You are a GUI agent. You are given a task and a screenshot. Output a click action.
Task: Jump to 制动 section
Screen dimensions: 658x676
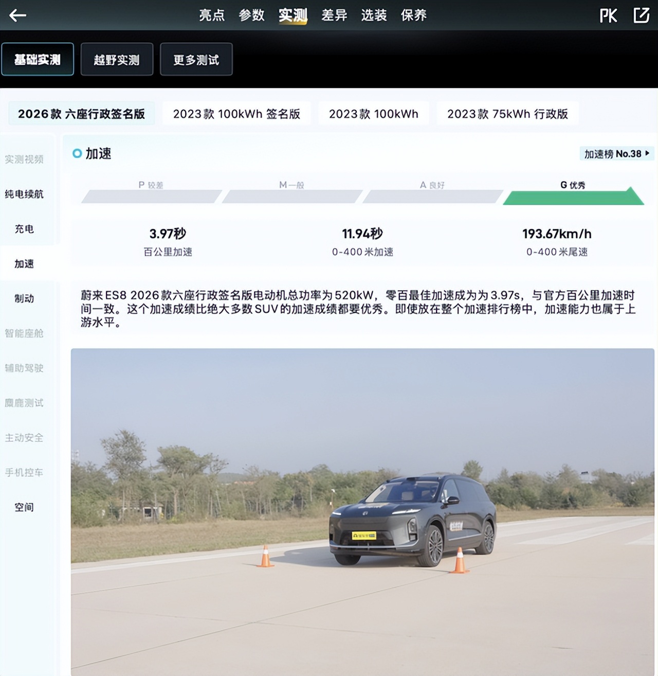(24, 298)
